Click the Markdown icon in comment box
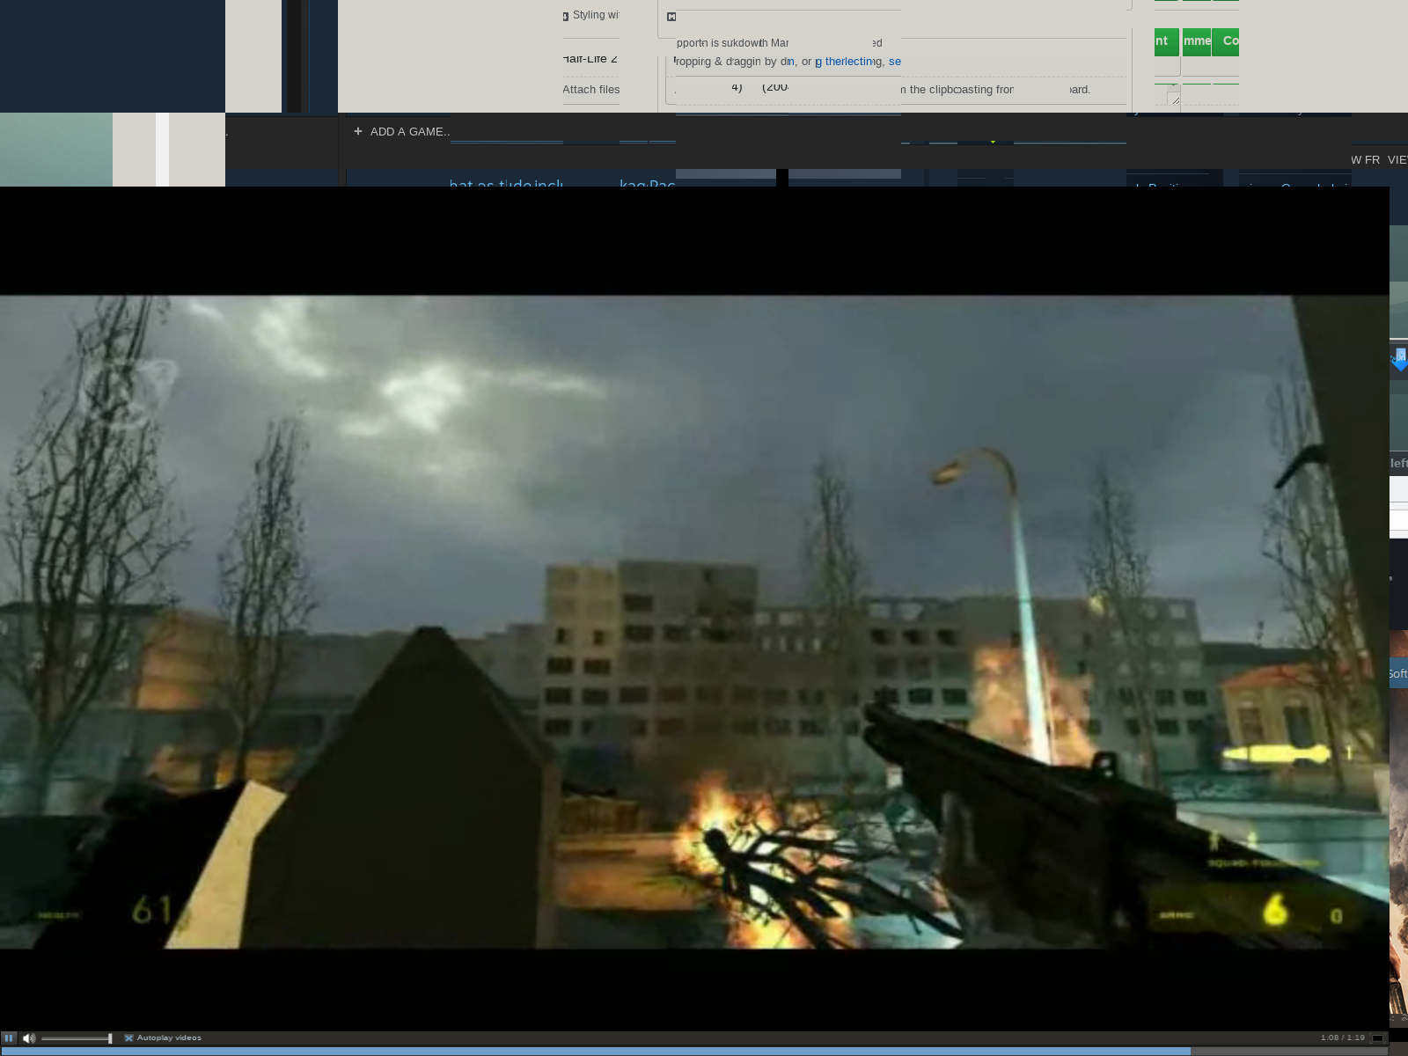 671,17
